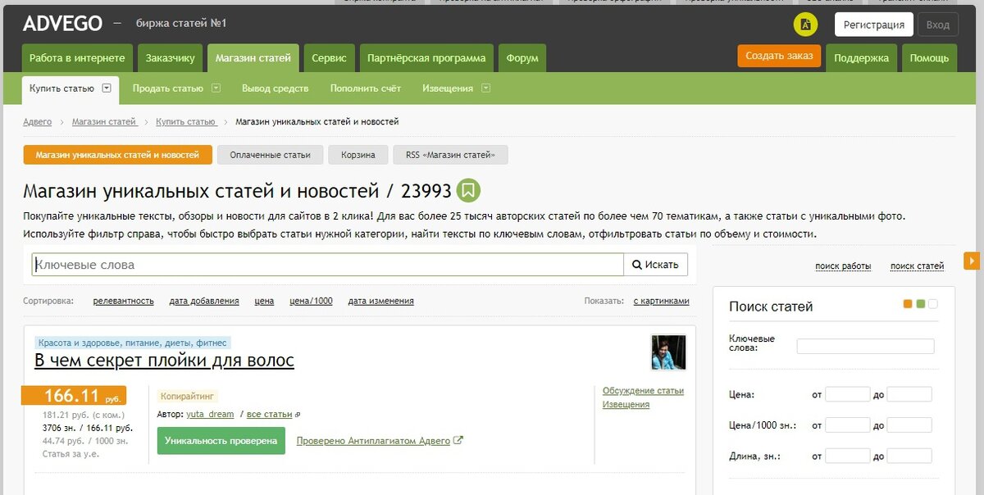Focus Ключевые слова field in Поиск статей panel
This screenshot has height=495, width=984.
coord(865,346)
